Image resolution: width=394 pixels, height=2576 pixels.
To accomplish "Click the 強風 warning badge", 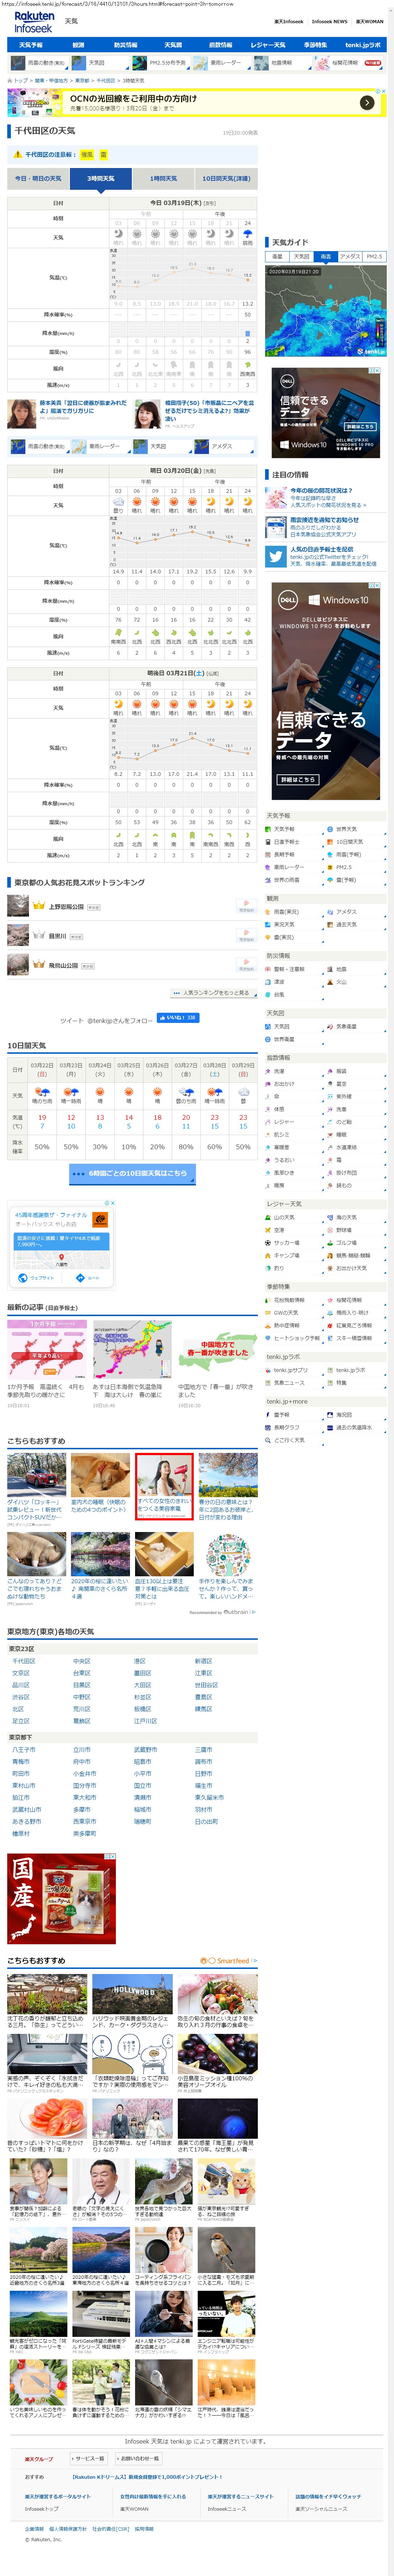I will [87, 155].
